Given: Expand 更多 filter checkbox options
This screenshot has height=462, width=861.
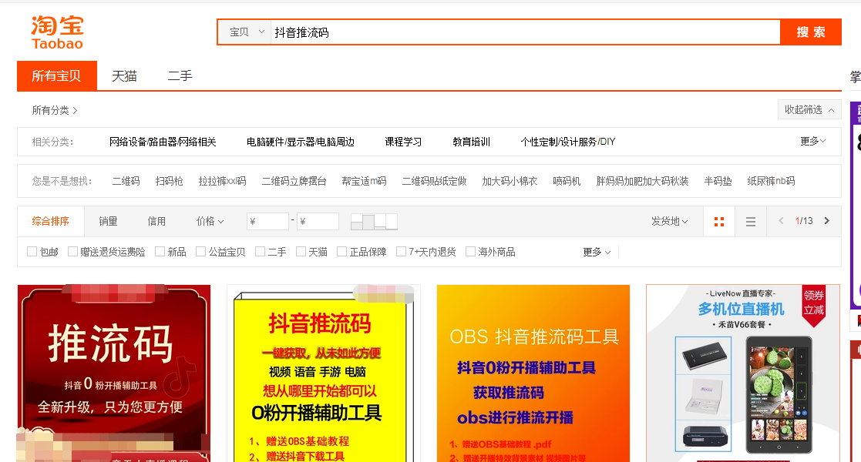Looking at the screenshot, I should point(597,252).
